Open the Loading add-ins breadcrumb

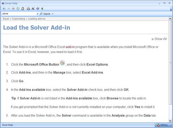click(x=37, y=19)
